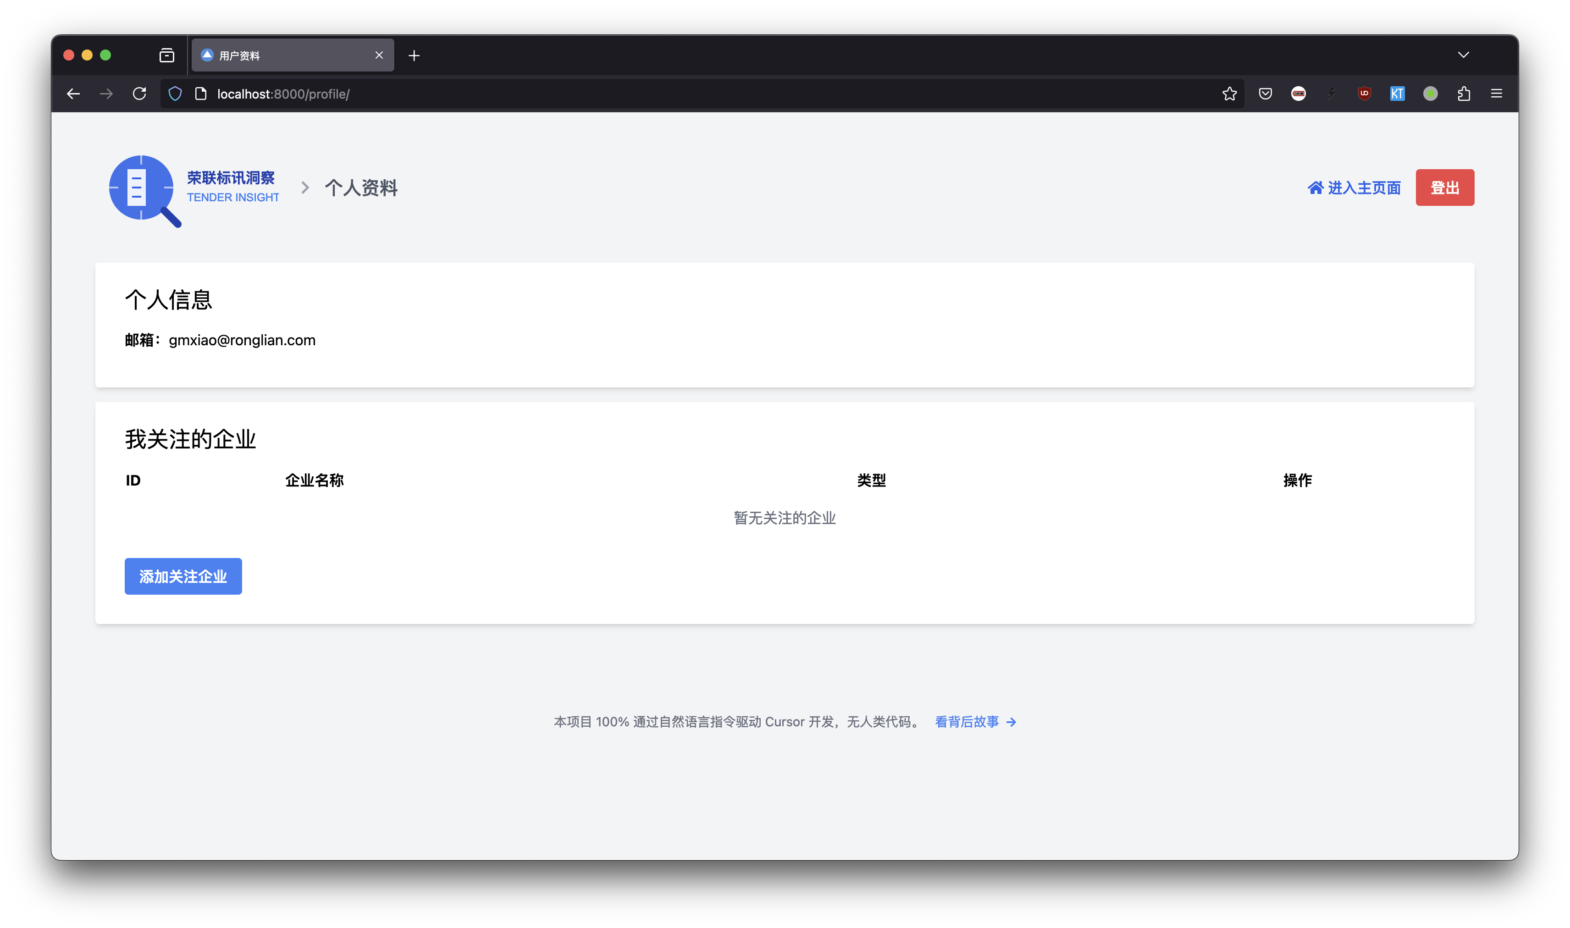The width and height of the screenshot is (1570, 928).
Task: Click the bookmark star icon
Action: [1229, 94]
